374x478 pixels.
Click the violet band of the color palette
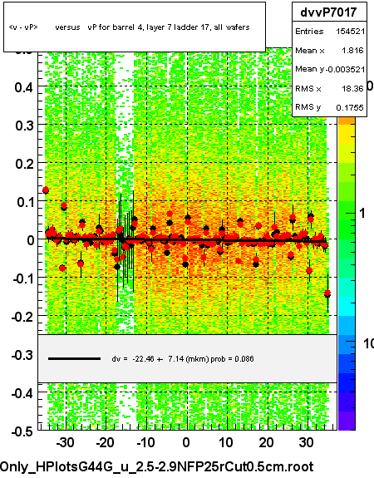tap(347, 421)
